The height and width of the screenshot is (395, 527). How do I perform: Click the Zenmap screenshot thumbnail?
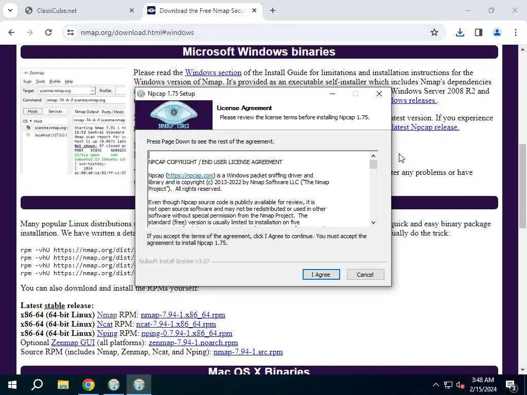point(73,121)
